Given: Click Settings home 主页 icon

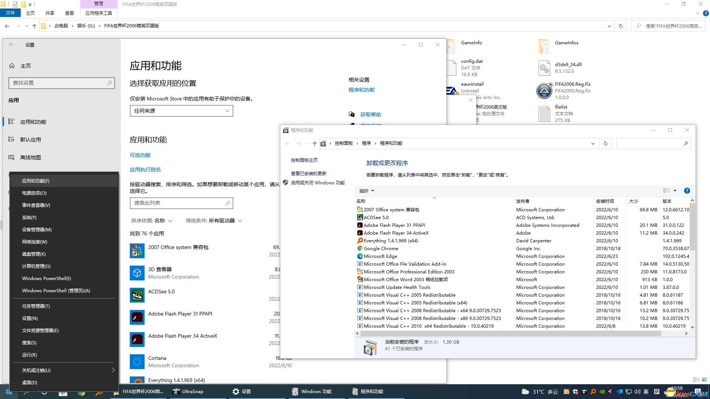Looking at the screenshot, I should coord(12,66).
